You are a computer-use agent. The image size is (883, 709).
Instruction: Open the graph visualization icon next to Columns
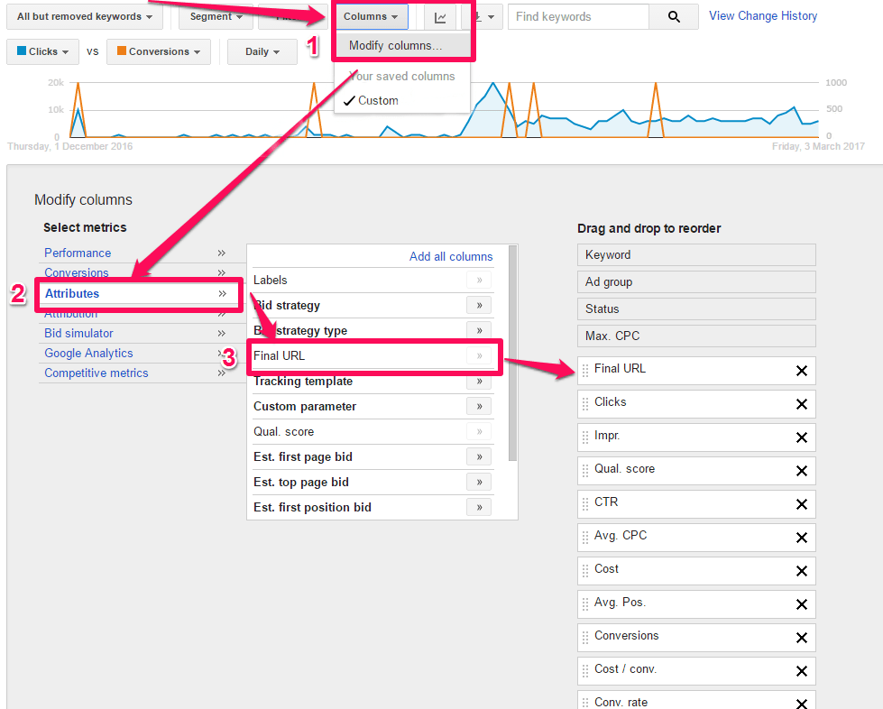click(439, 16)
